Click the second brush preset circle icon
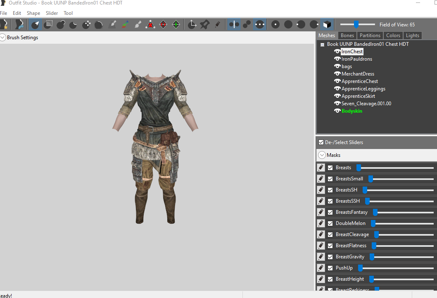The image size is (437, 298). tap(288, 24)
